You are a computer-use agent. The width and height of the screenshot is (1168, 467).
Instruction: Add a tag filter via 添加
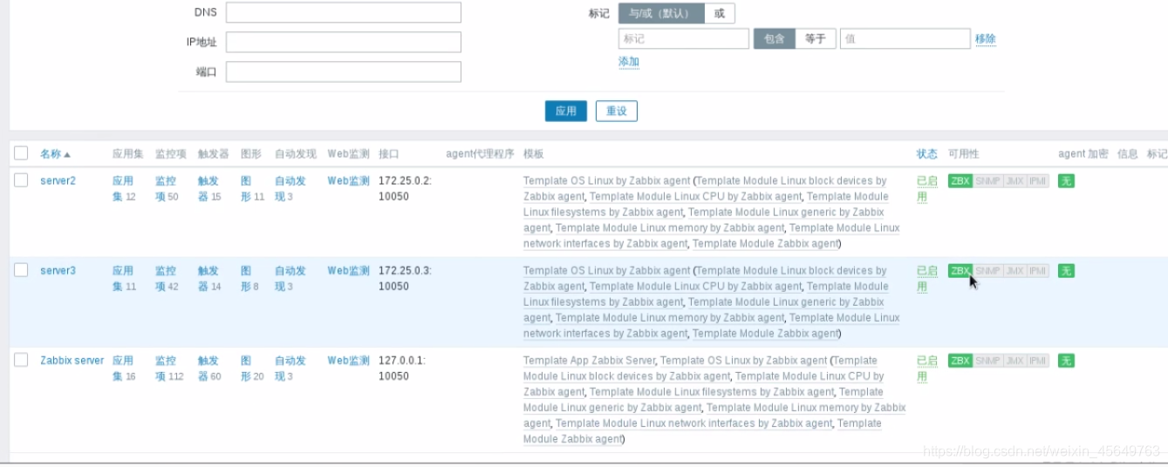628,61
